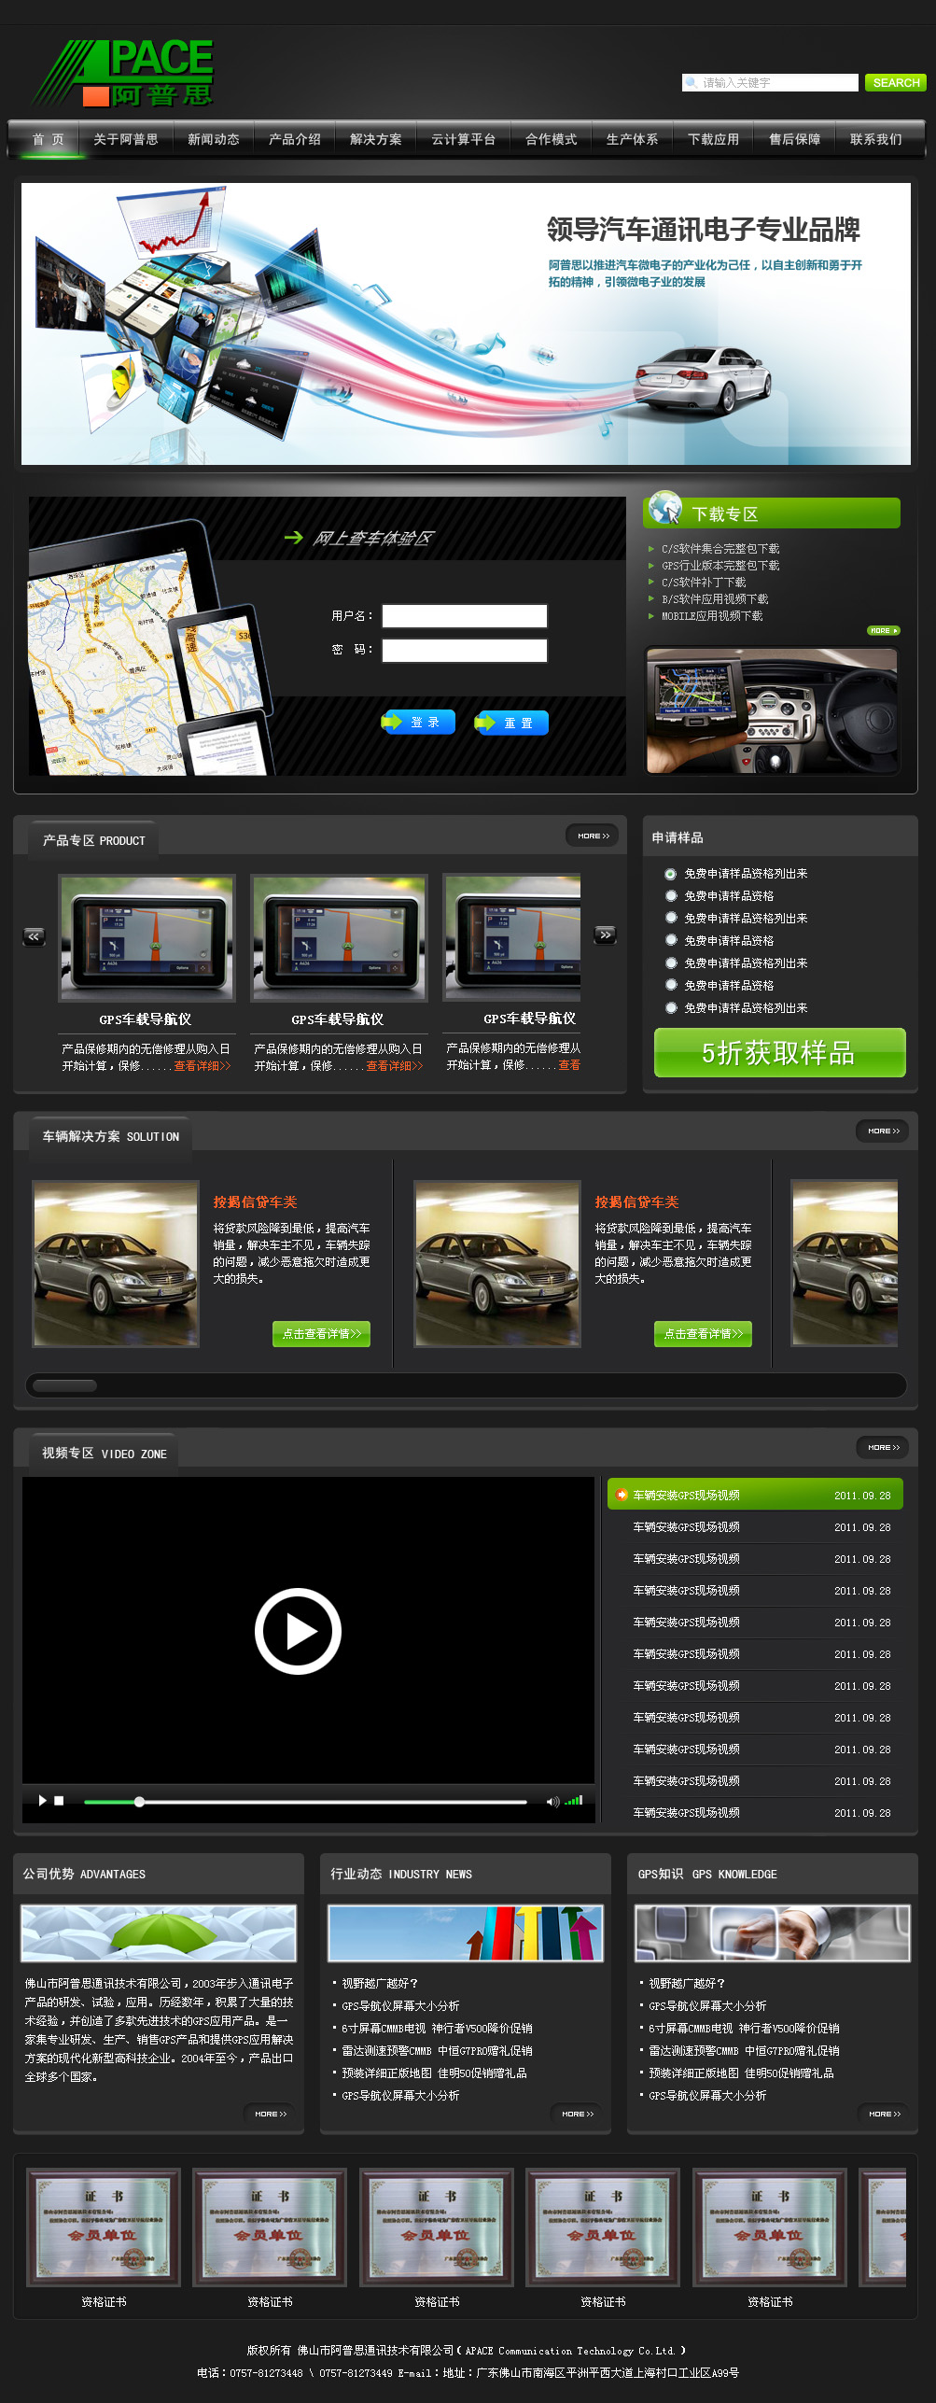The height and width of the screenshot is (2403, 936).
Task: Expand MORE in 车辆解决方案 SOLUTION section
Action: coord(883,1131)
